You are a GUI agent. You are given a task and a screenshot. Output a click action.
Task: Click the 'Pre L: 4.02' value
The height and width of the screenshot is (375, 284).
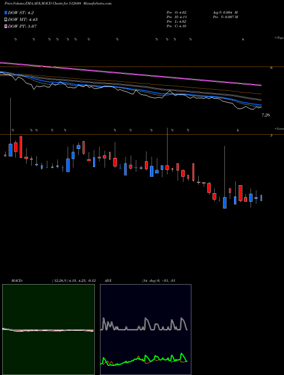177,22
